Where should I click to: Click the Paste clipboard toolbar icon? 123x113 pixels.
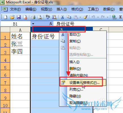[76, 17]
